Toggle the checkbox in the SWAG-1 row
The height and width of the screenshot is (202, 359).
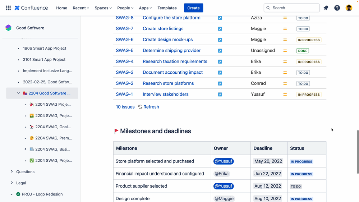tap(220, 95)
